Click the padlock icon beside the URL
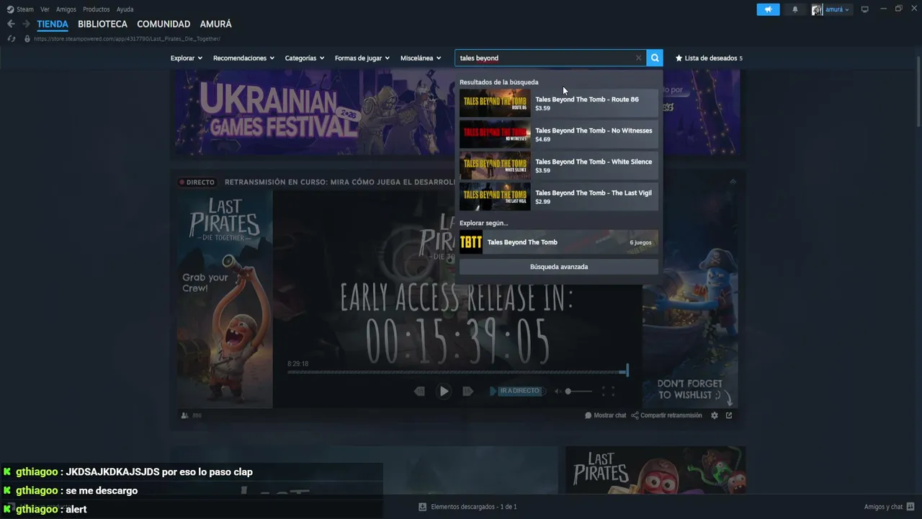Viewport: 922px width, 519px height. click(27, 38)
